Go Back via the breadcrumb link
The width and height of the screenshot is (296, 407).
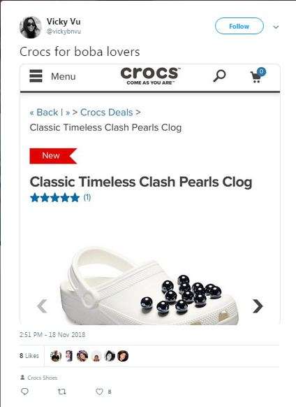(44, 113)
